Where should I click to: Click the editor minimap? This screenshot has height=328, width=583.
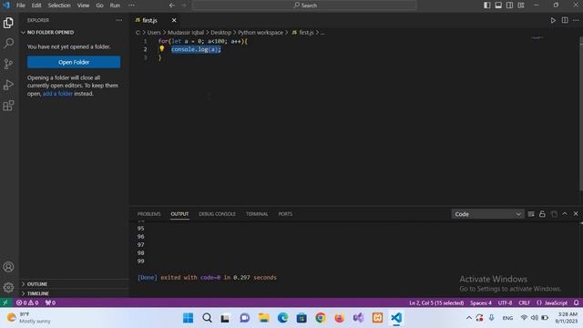(537, 38)
